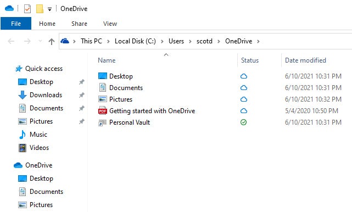The width and height of the screenshot is (352, 212).
Task: Go forward with the Forward arrow
Action: pyautogui.click(x=27, y=41)
